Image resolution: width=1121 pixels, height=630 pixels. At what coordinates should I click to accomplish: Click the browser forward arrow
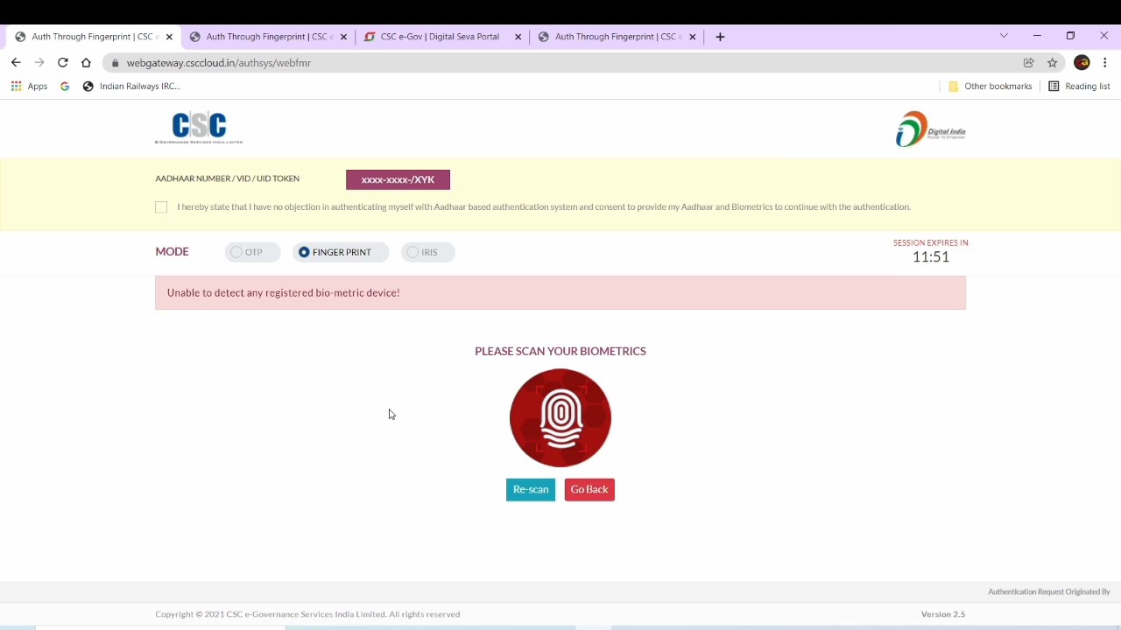click(39, 63)
